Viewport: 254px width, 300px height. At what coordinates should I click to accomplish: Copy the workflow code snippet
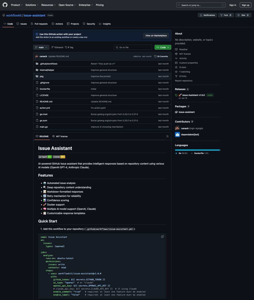(x=163, y=236)
